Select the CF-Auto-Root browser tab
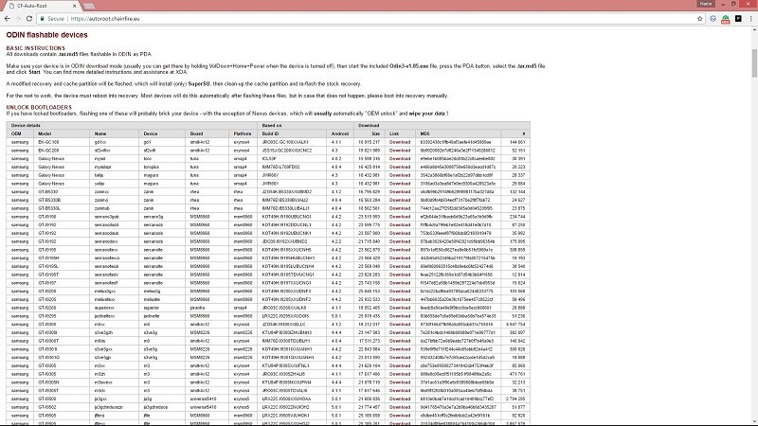Screen dimensions: 758x426 (43, 6)
